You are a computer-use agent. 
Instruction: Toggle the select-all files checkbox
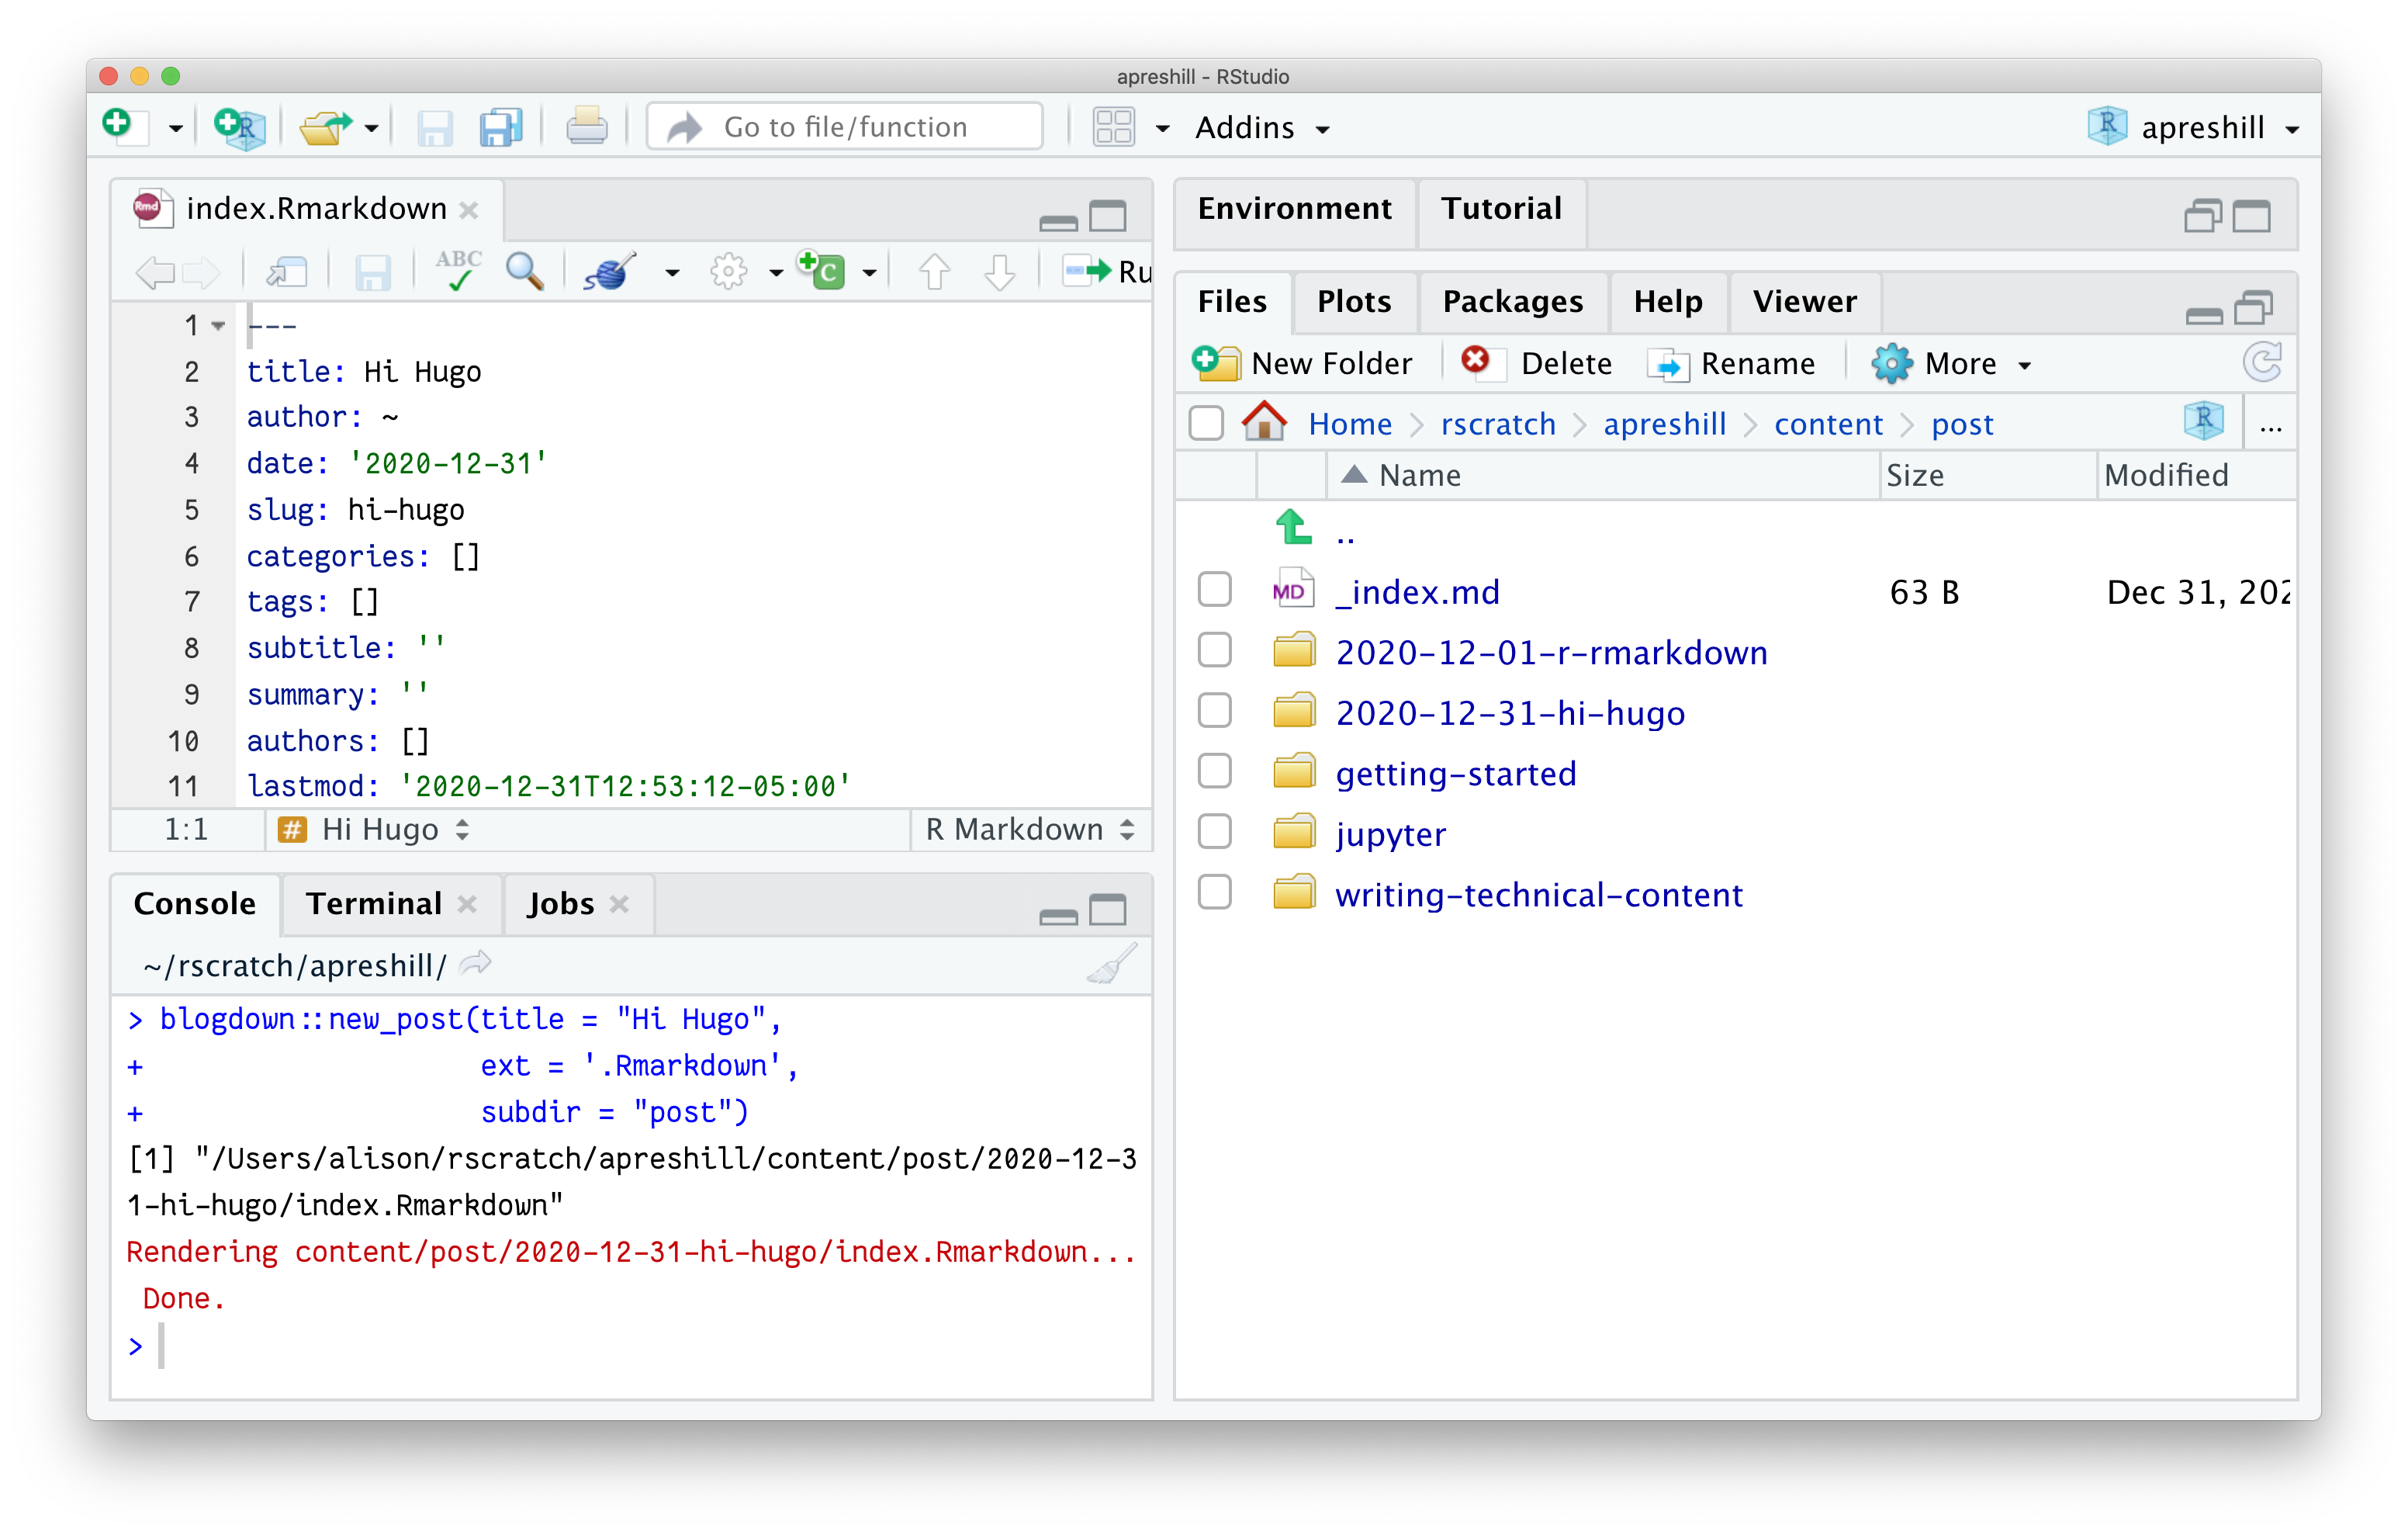pos(1206,423)
